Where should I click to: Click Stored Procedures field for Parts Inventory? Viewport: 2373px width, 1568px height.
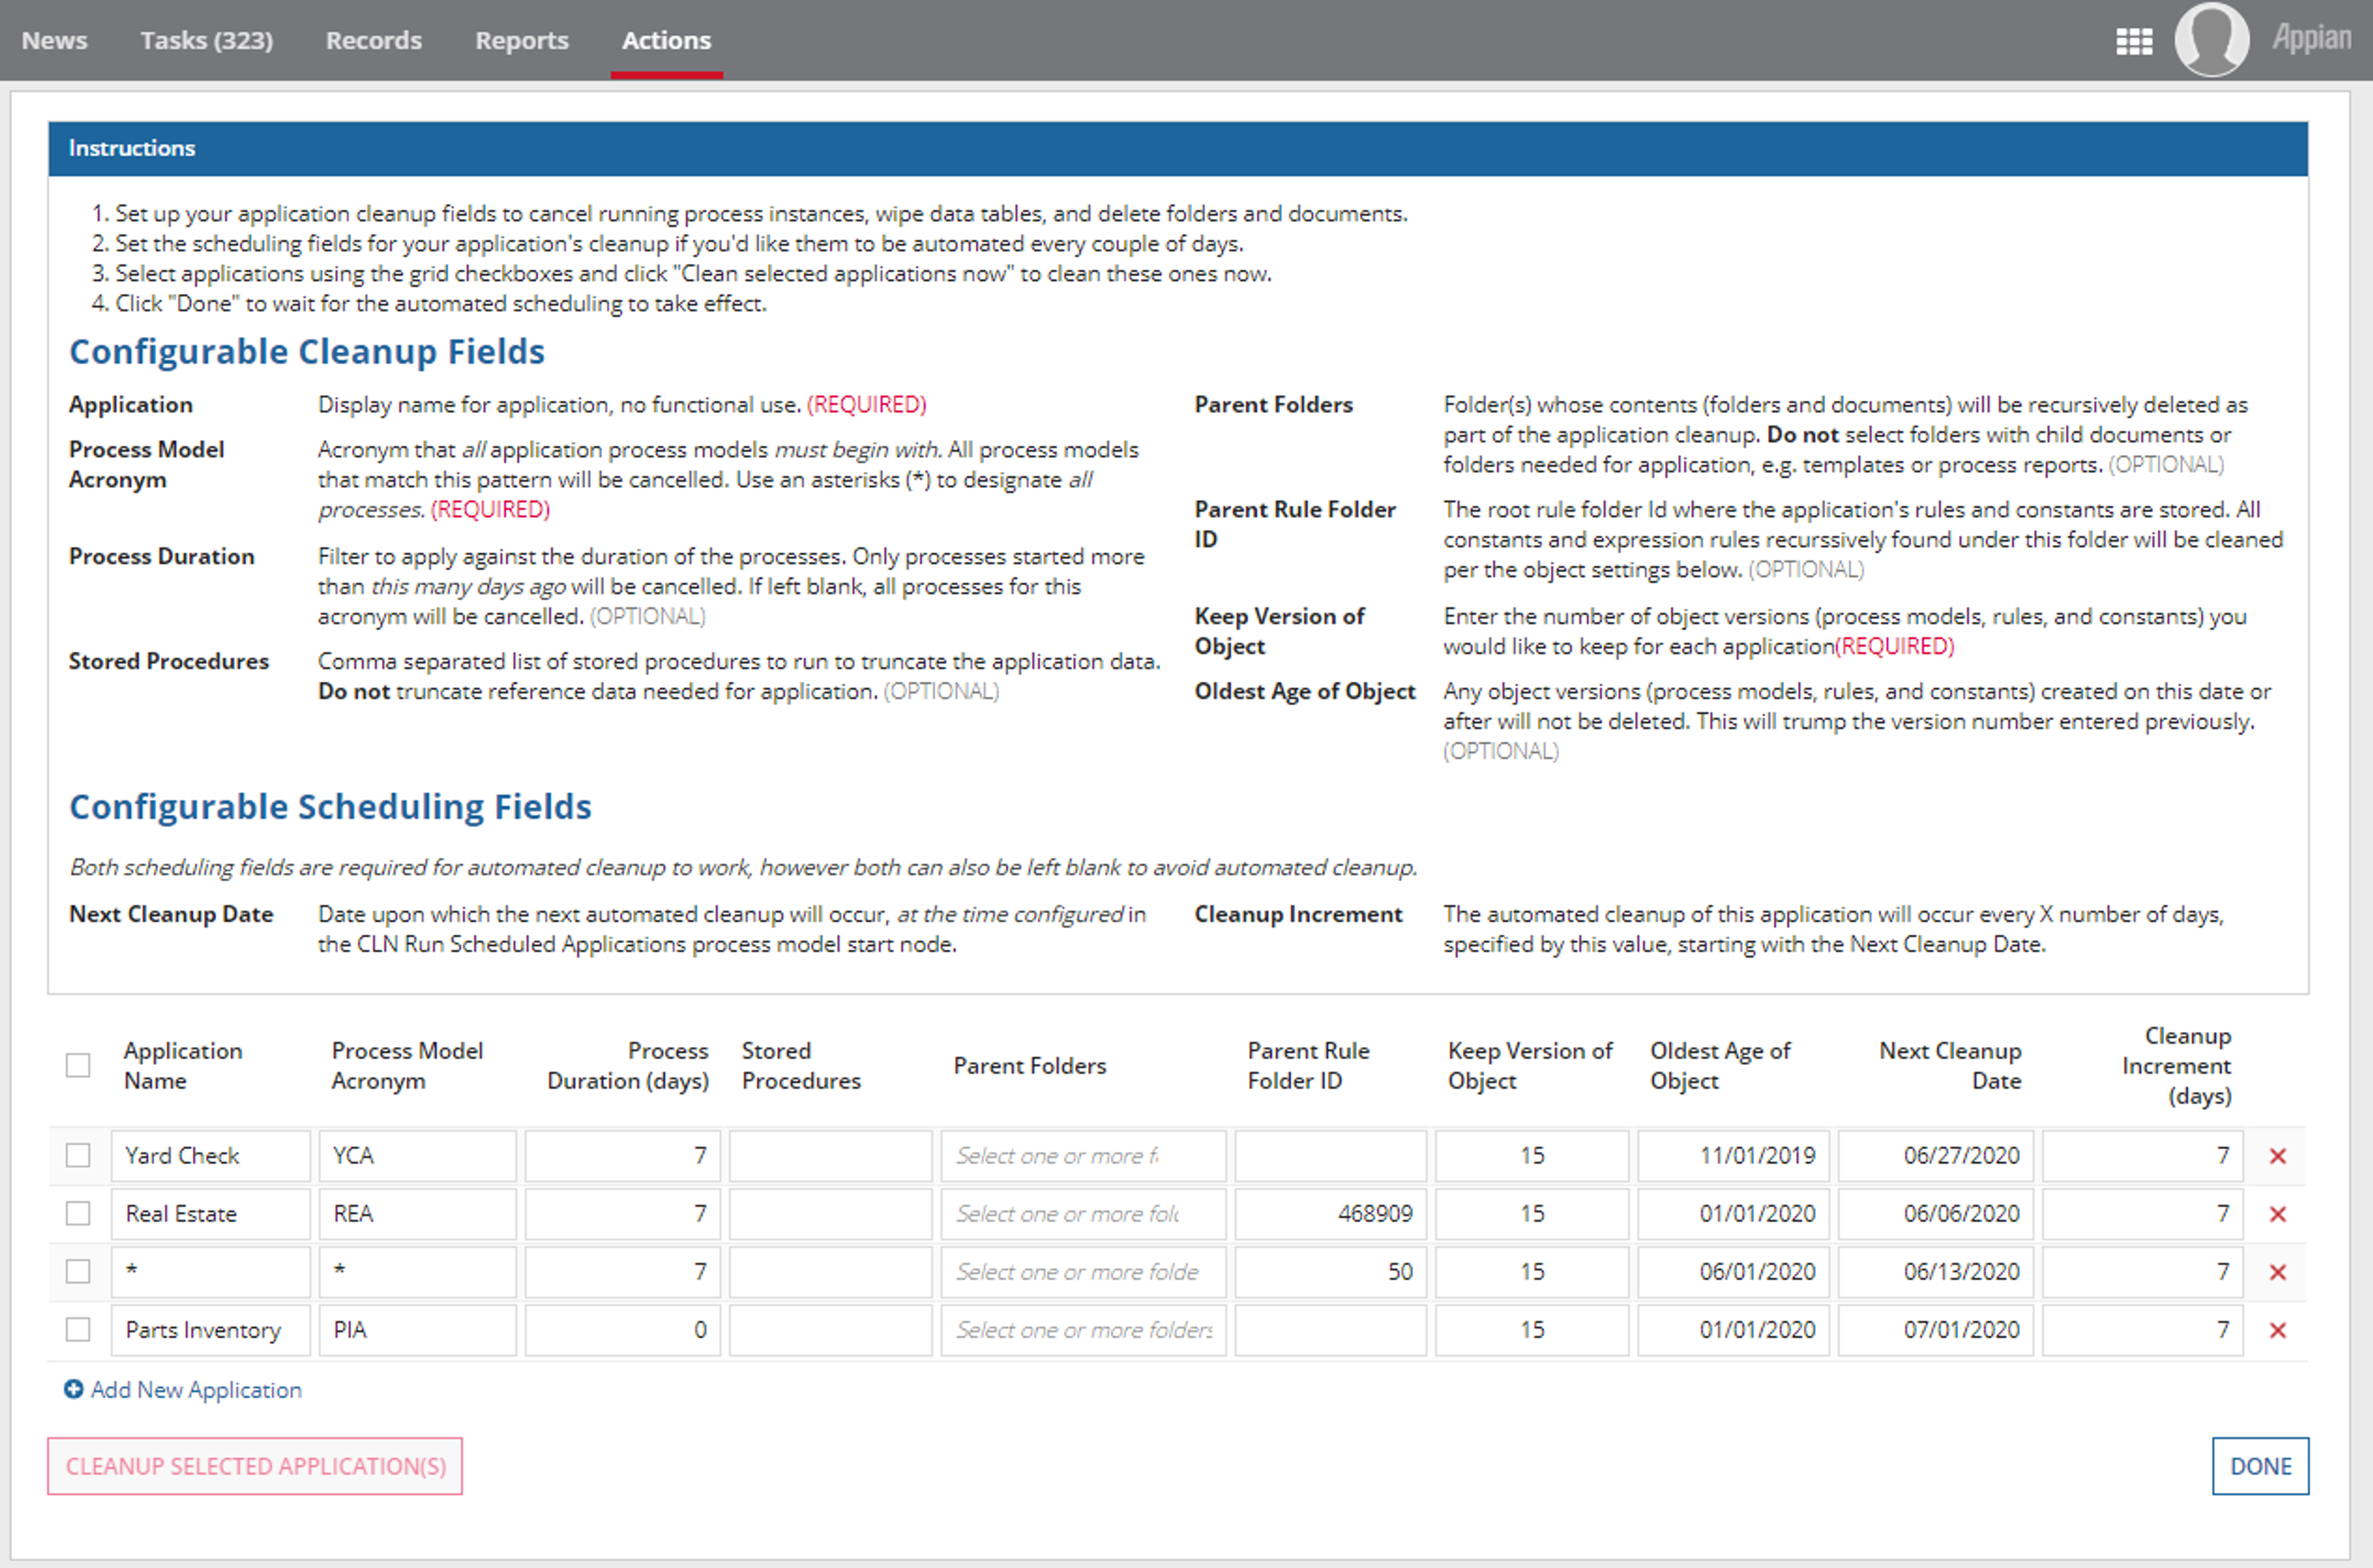coord(831,1330)
